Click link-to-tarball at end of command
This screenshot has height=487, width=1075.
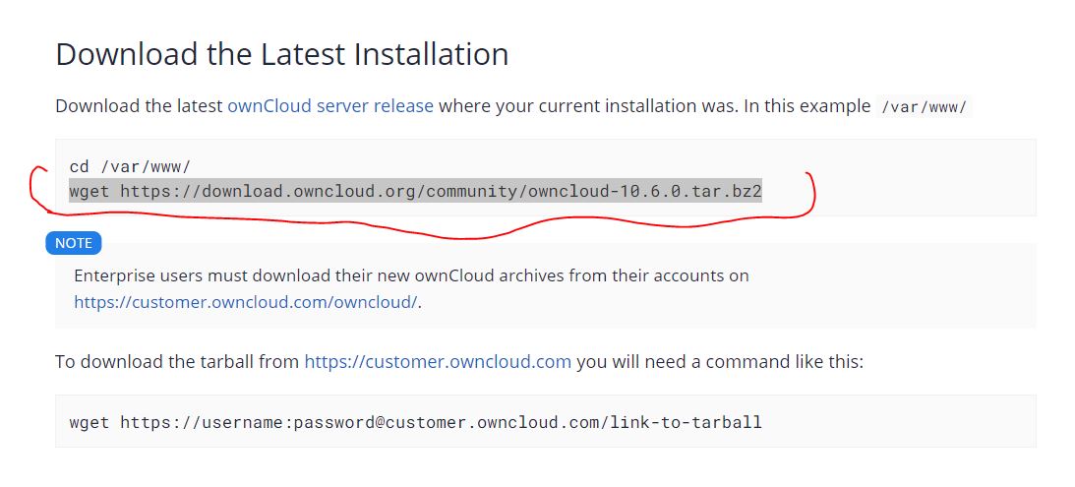point(686,421)
